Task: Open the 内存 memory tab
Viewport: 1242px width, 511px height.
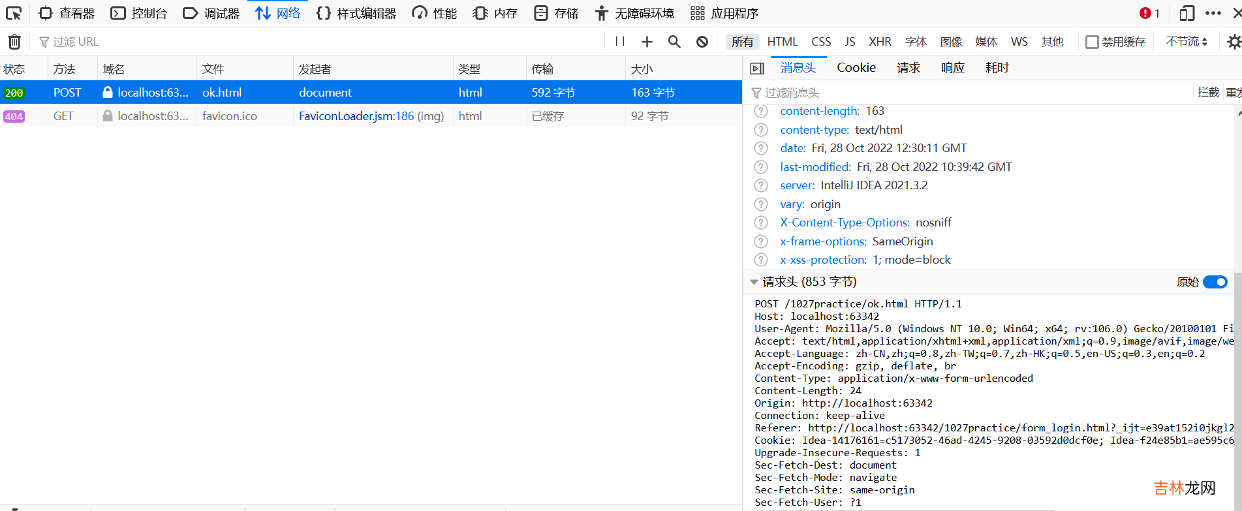Action: tap(495, 13)
